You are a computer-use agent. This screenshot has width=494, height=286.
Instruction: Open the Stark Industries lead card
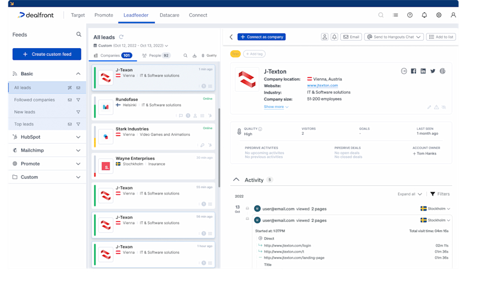[x=154, y=136]
